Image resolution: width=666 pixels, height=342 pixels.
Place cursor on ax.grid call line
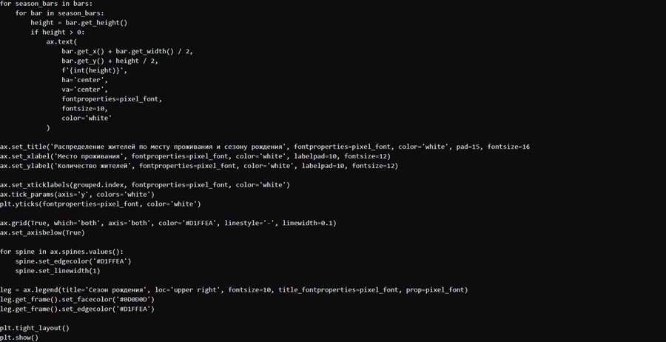pos(168,223)
